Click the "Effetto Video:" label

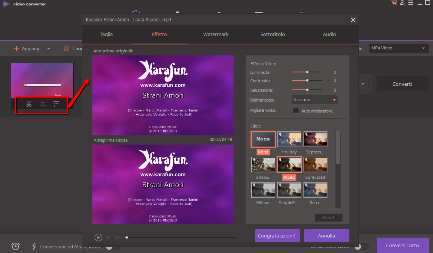(x=264, y=64)
